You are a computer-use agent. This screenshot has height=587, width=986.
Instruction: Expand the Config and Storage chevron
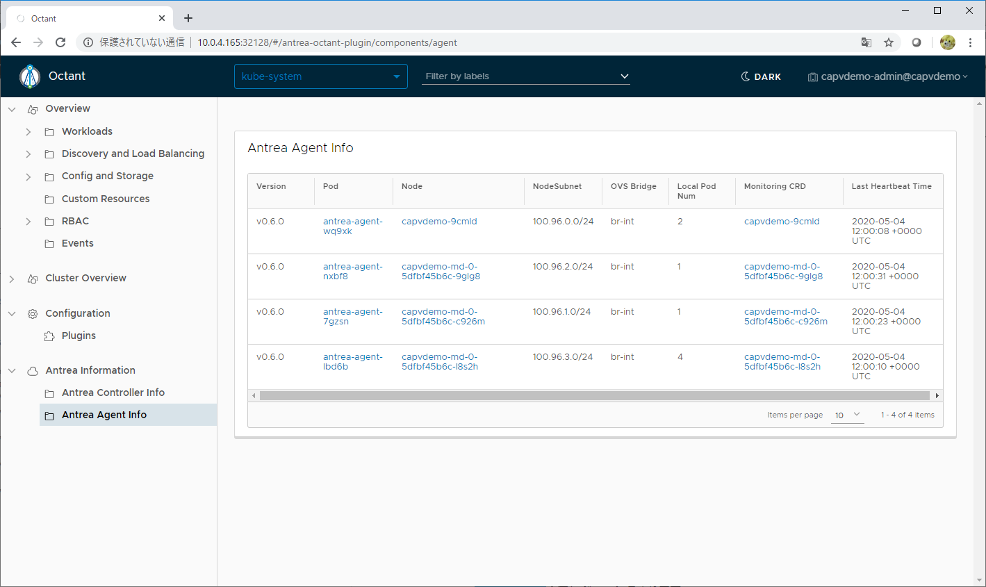pos(28,176)
